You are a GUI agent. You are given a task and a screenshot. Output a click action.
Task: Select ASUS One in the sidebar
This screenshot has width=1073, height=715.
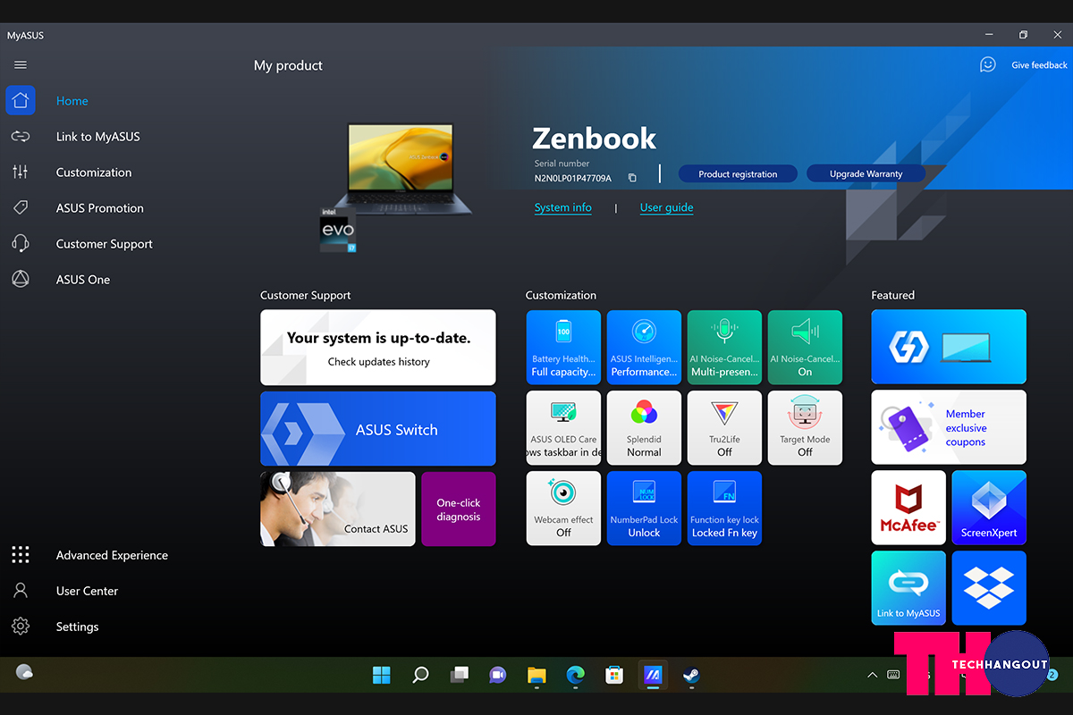(x=83, y=280)
